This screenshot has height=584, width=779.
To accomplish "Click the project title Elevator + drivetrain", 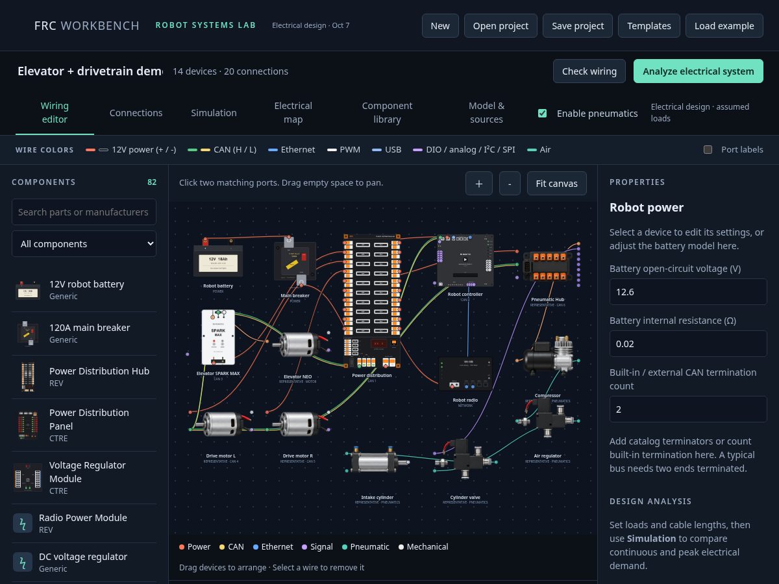I will 90,71.
